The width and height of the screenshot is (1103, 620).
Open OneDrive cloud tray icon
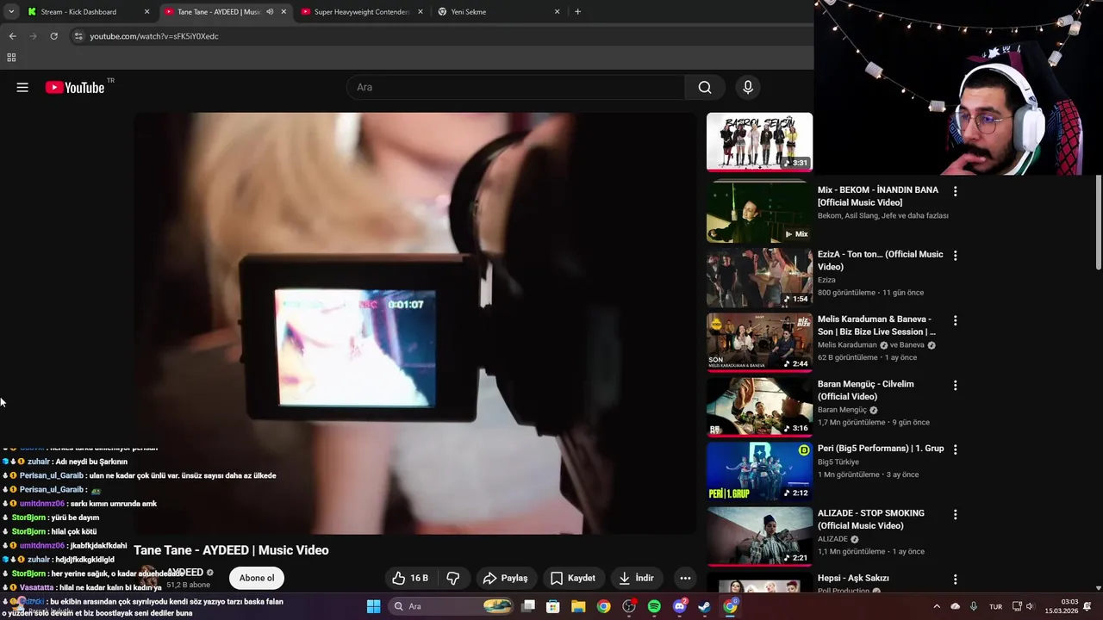point(955,606)
